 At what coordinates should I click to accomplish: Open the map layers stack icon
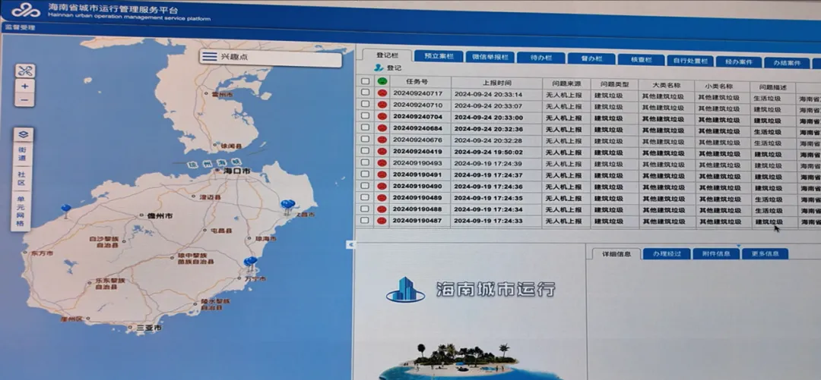(x=24, y=134)
